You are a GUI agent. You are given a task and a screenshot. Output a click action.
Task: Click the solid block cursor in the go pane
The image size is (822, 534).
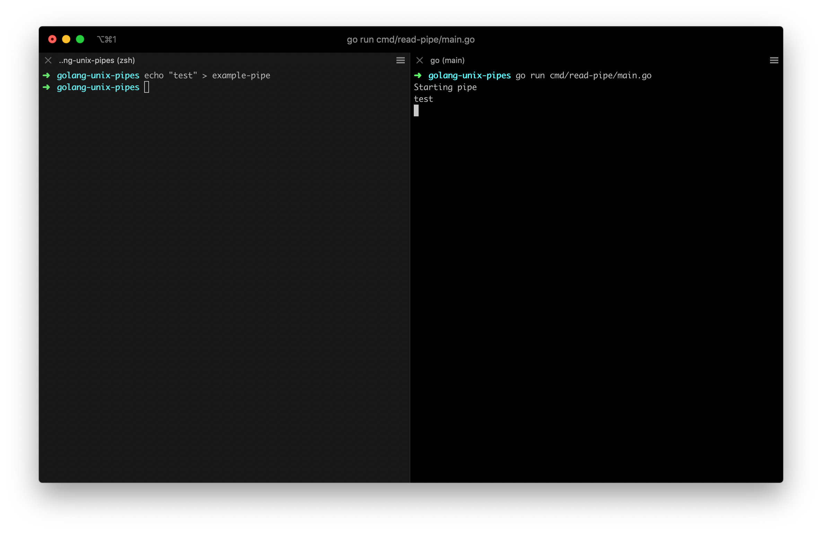416,111
